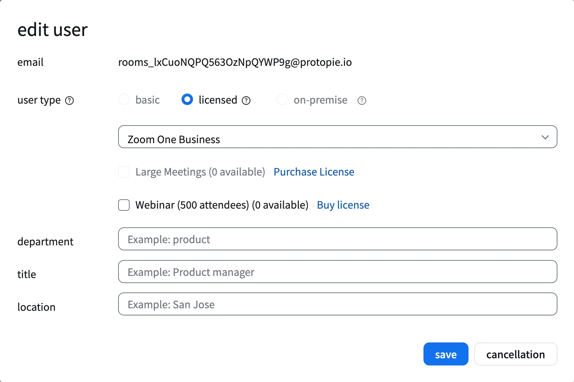Click the Webinar (500 attendees) label
The width and height of the screenshot is (574, 382).
[x=221, y=205]
